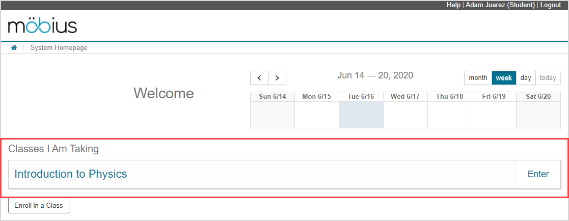Log out using the Logout link
This screenshot has width=569, height=221.
pyautogui.click(x=551, y=5)
